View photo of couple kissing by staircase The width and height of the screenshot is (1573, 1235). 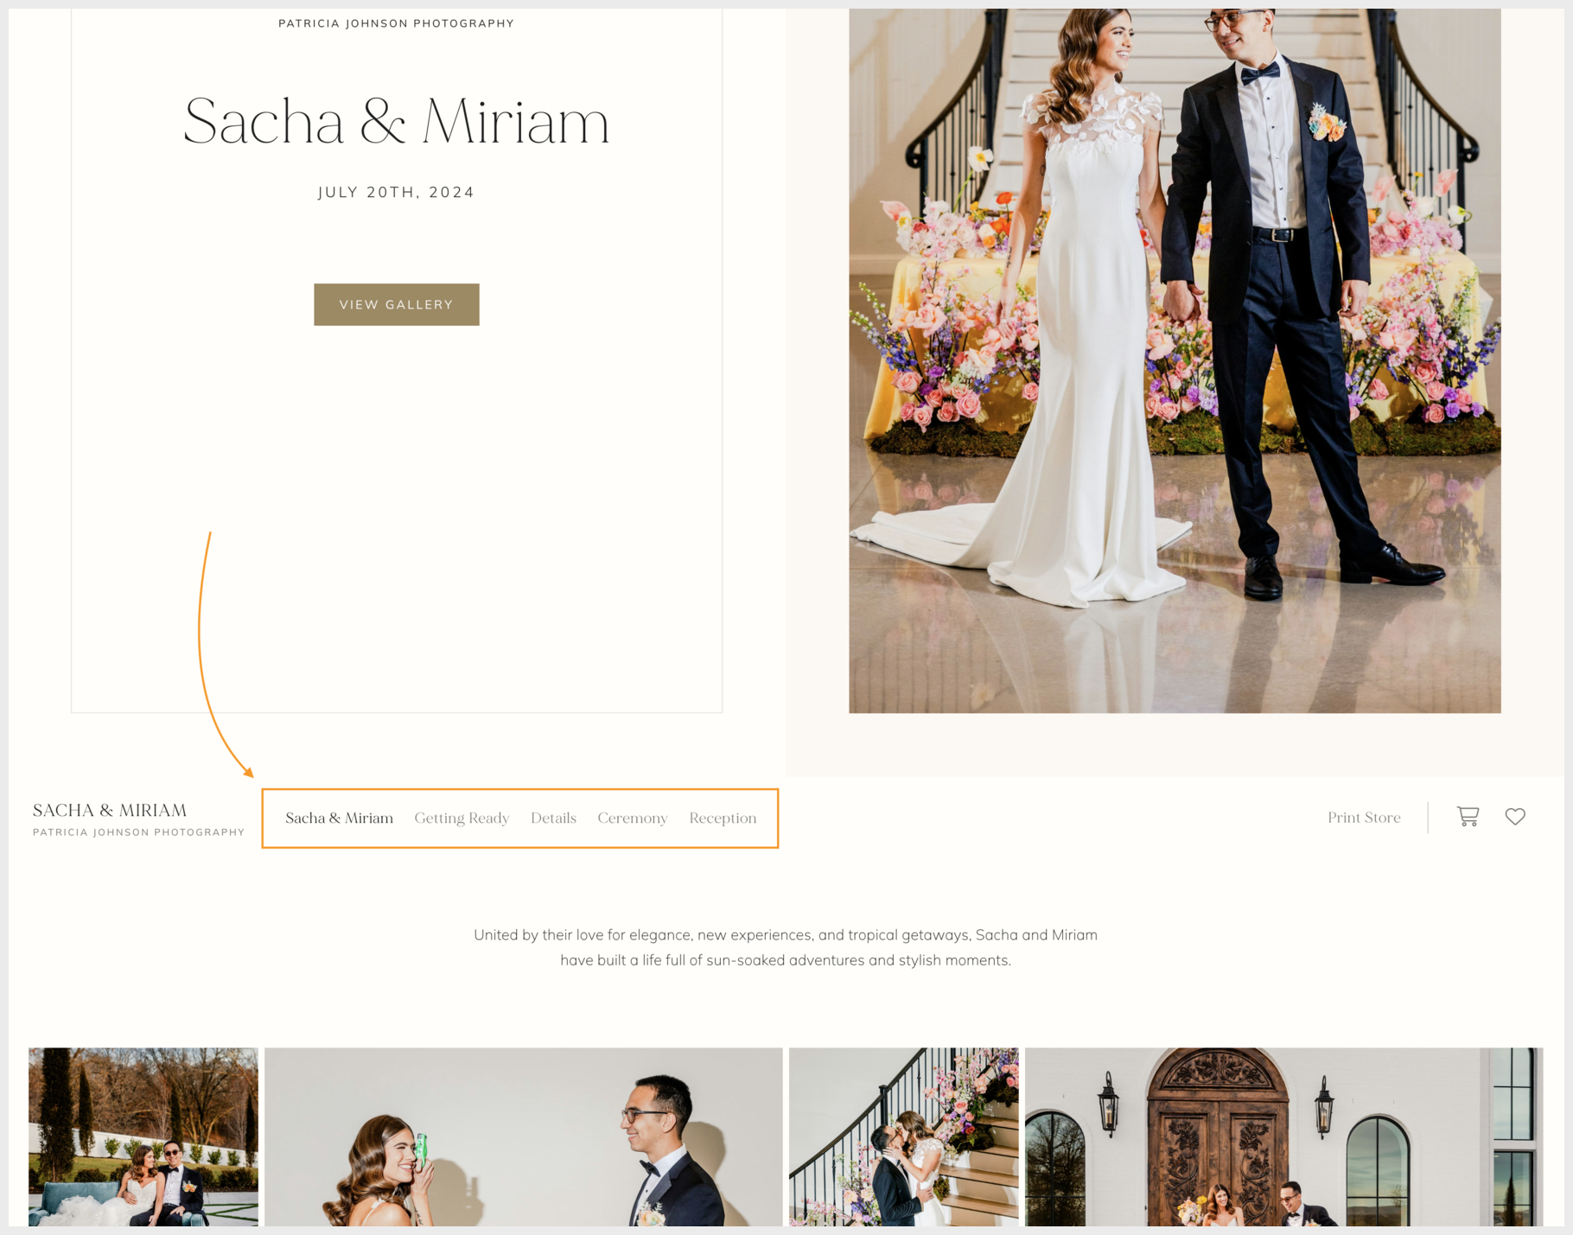tap(903, 1136)
